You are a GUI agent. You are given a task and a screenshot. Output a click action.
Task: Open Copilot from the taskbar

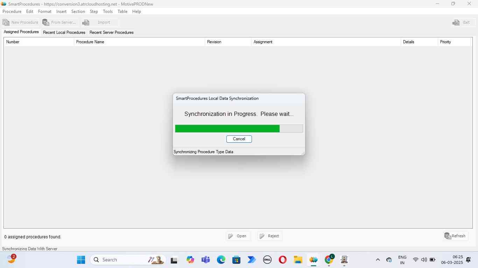190,260
